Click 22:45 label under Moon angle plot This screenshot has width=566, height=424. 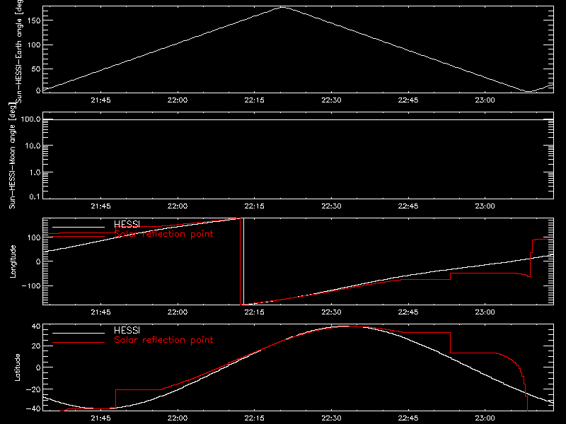pos(408,206)
